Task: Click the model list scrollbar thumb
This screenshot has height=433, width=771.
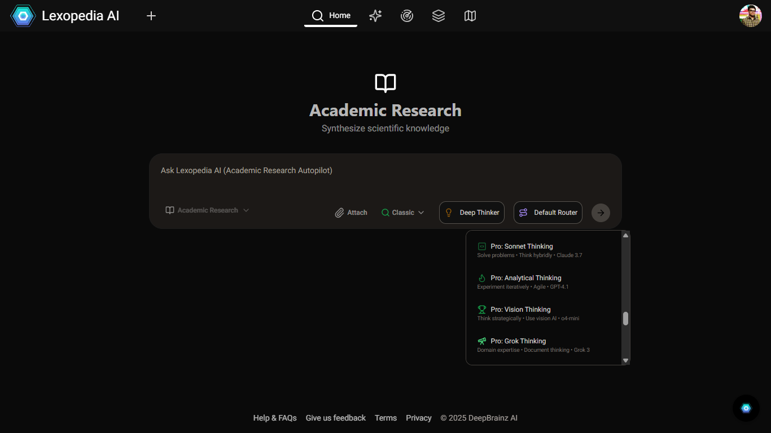Action: [625, 319]
